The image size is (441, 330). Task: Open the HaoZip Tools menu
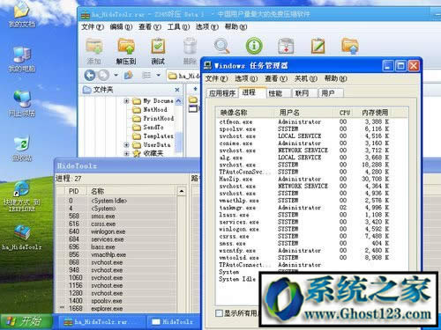pyautogui.click(x=178, y=27)
